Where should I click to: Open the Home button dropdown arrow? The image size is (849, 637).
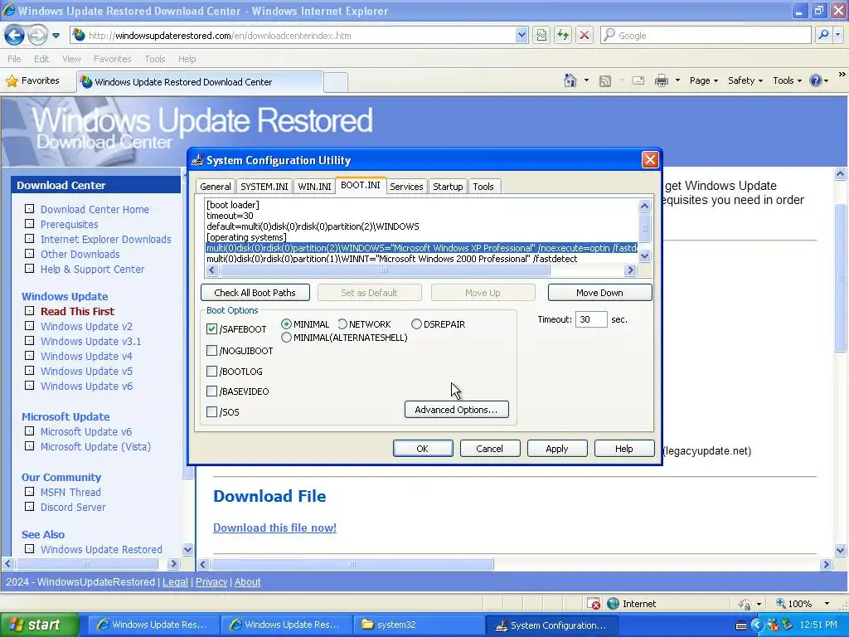(586, 80)
